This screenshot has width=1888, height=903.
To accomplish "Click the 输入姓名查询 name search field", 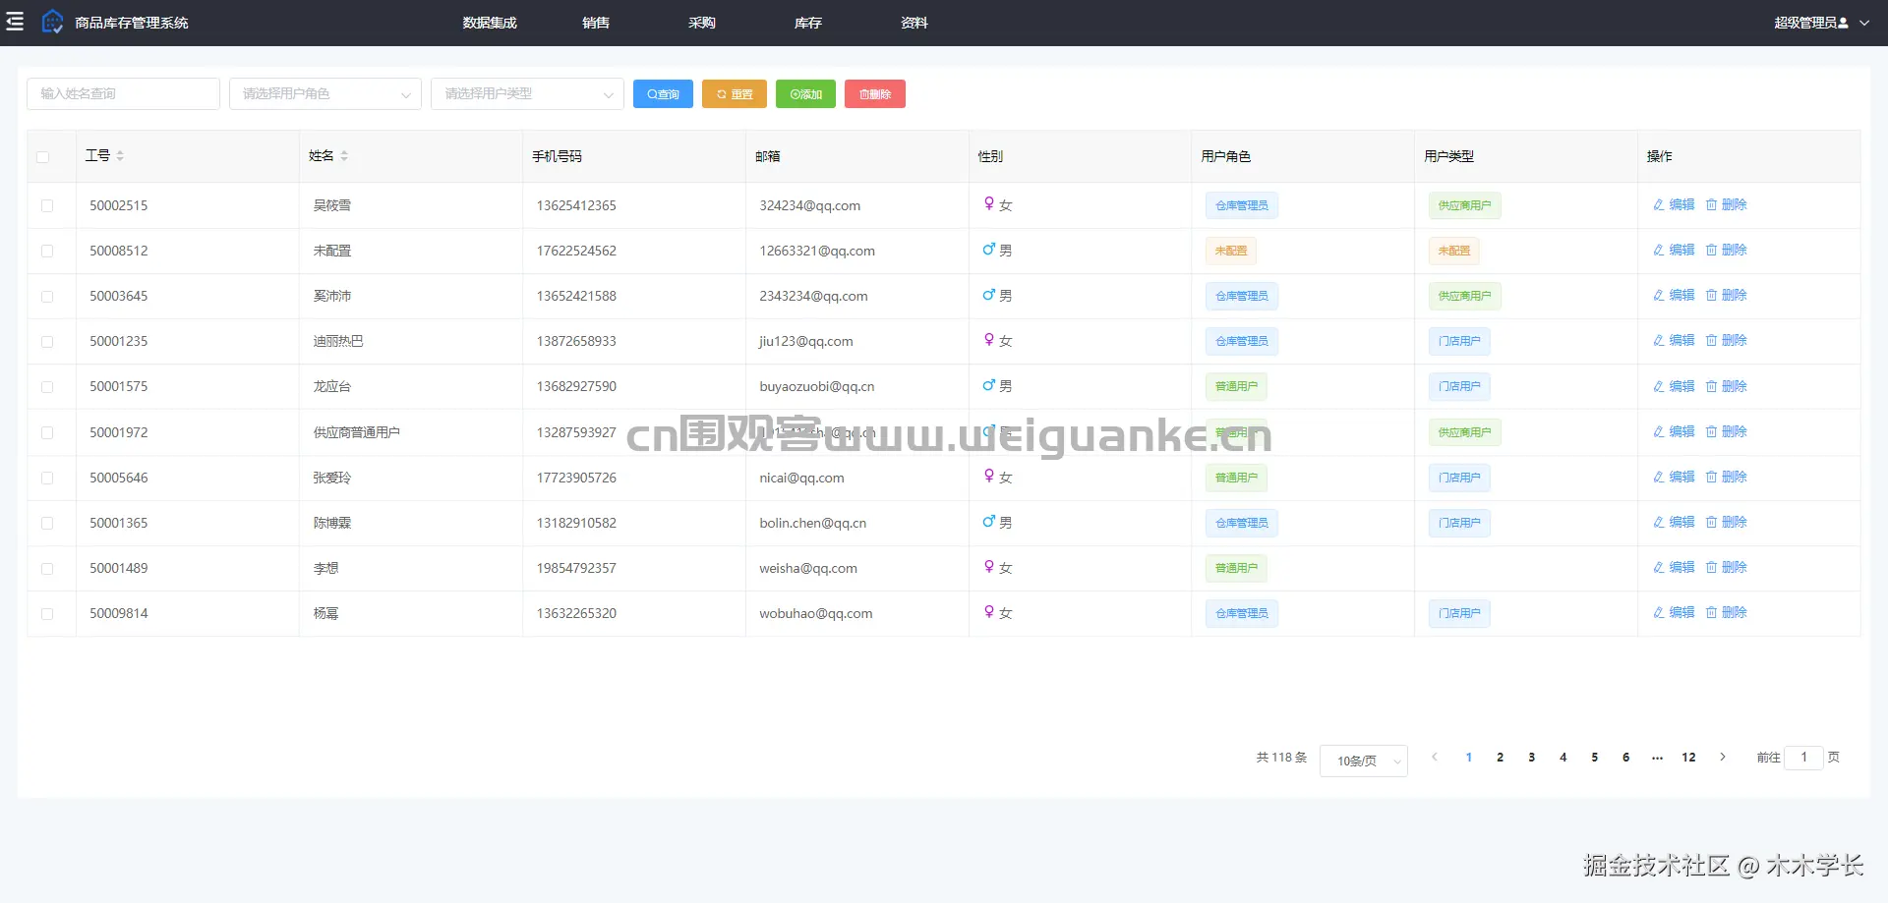I will click(123, 93).
